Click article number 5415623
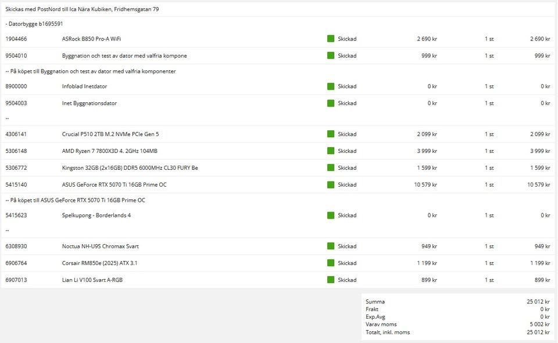Viewport: 558px width, 343px height. tap(16, 215)
